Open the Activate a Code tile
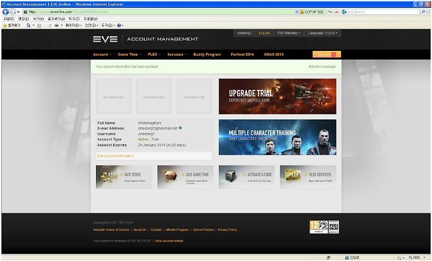 coord(247,177)
